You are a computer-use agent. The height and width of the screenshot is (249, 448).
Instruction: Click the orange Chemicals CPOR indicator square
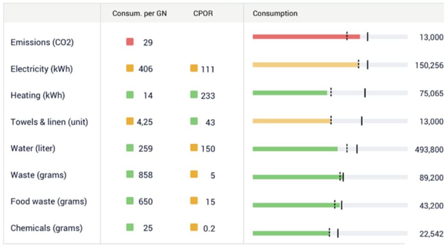pos(194,227)
